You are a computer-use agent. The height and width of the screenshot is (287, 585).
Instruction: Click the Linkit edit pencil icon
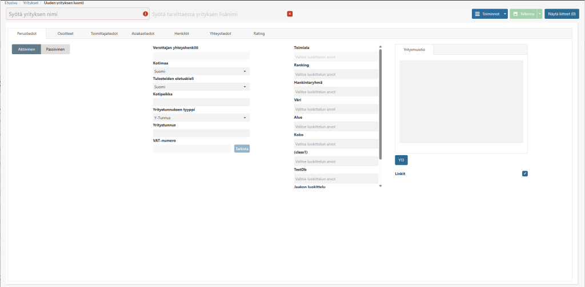point(524,173)
